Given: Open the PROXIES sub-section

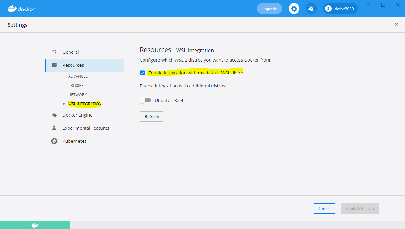Looking at the screenshot, I should (x=76, y=86).
